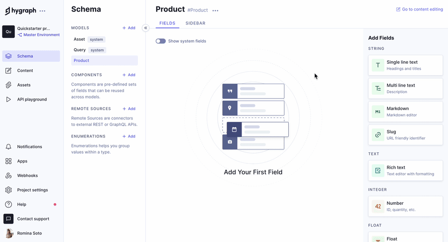Collapse the Schema side panel

[145, 28]
